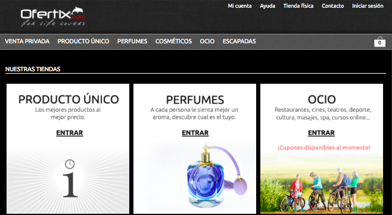Image resolution: width=392 pixels, height=215 pixels.
Task: Select OCIO in the navigation bar
Action: pos(207,42)
